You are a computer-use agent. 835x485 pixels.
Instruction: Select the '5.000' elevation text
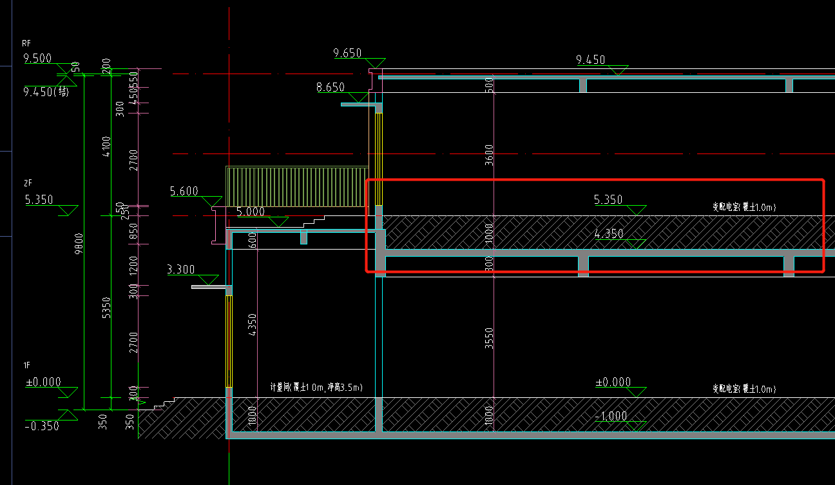251,211
